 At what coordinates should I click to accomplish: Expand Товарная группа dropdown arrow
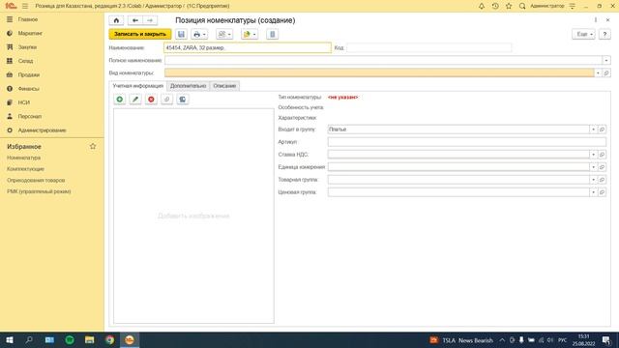[x=593, y=180]
